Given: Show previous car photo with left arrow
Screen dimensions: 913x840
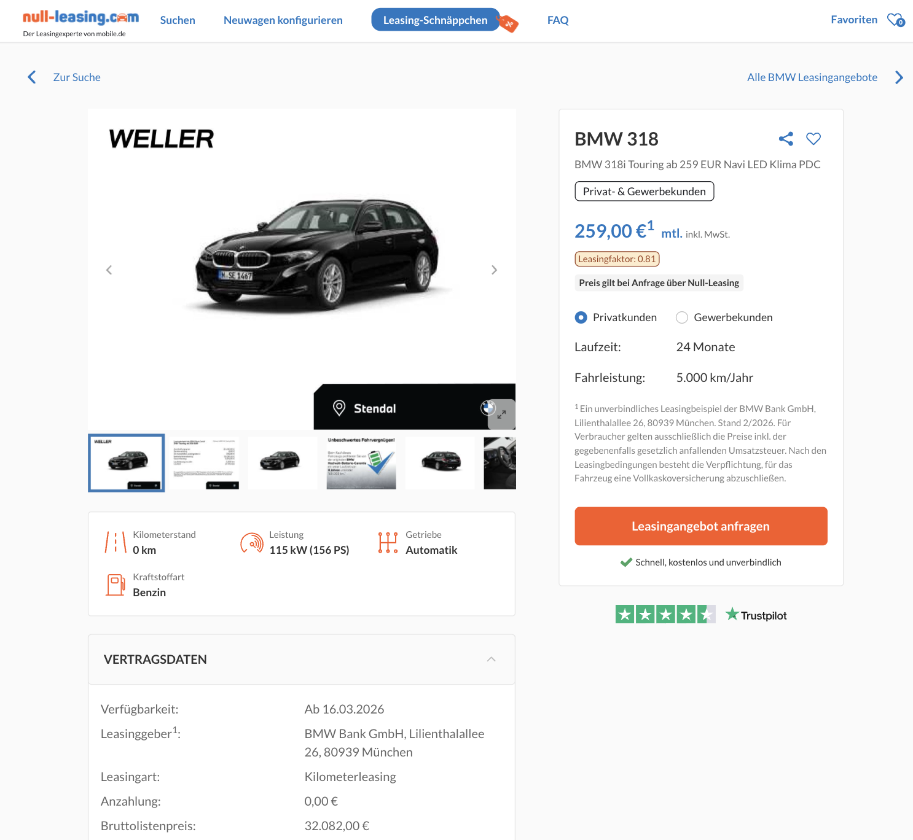Looking at the screenshot, I should click(x=109, y=270).
